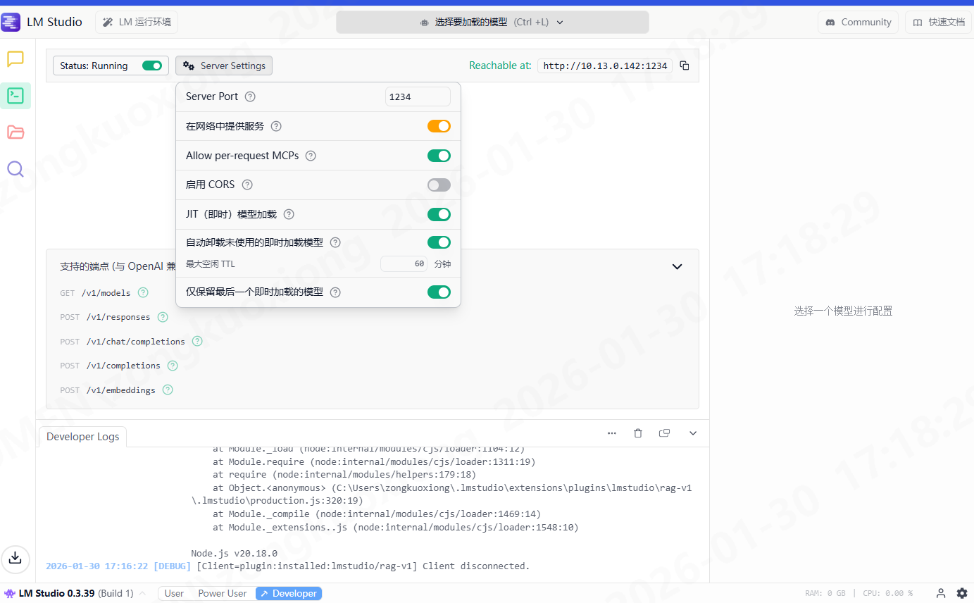Viewport: 974px width, 603px height.
Task: Open the Discover search sidebar icon
Action: pyautogui.click(x=15, y=169)
